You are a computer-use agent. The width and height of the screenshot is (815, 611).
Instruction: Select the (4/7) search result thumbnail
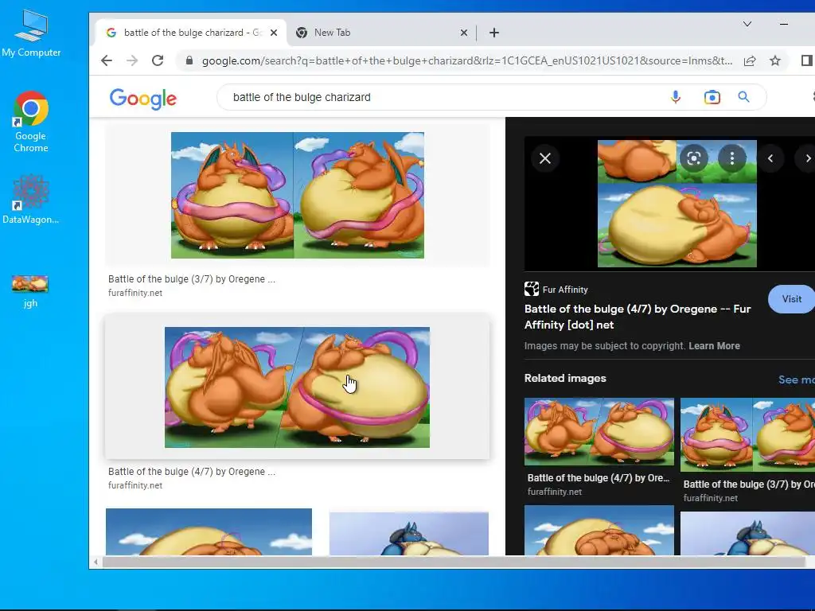point(298,387)
